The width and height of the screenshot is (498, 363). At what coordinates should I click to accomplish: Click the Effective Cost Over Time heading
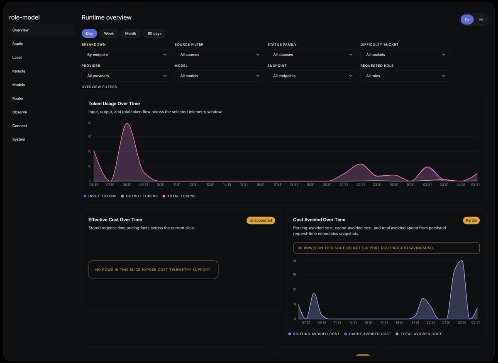click(115, 220)
